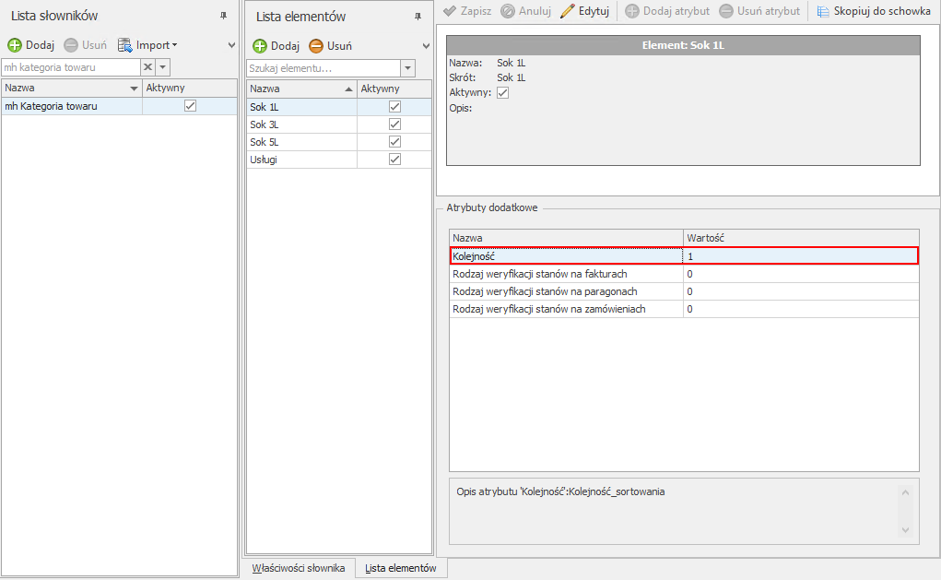Select the Sok 5L element row
The image size is (941, 580).
(x=300, y=142)
